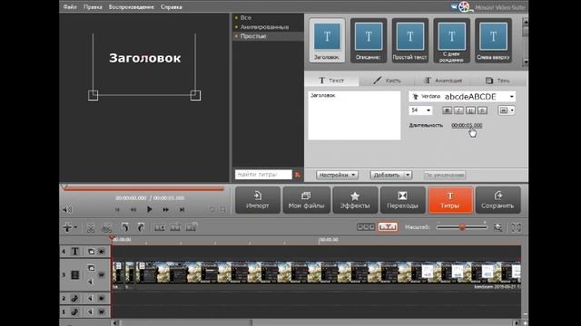Open the Воспроизведение menu
This screenshot has width=581, height=326.
131,7
